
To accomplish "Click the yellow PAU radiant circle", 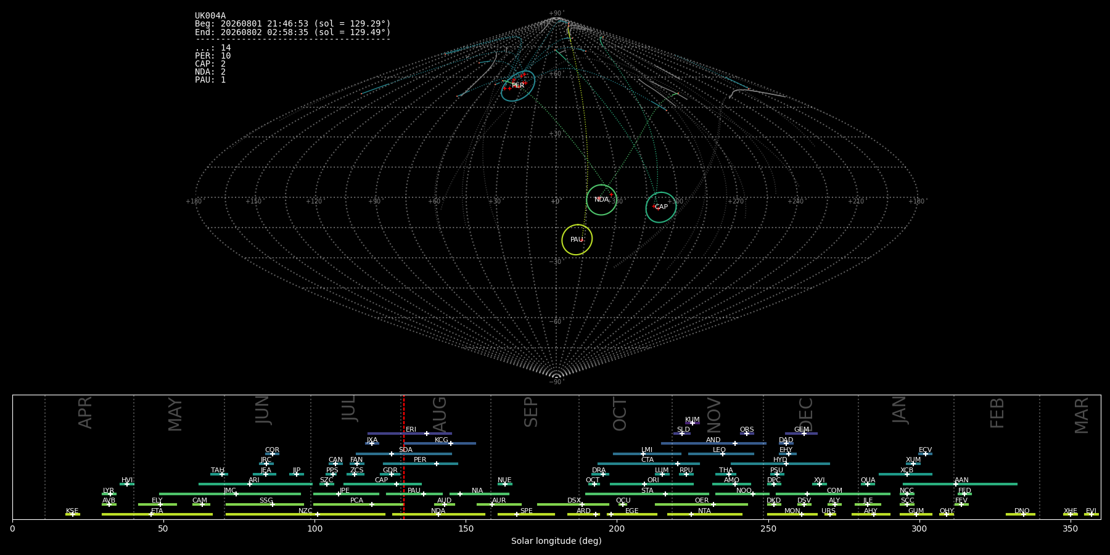I will 577,240.
